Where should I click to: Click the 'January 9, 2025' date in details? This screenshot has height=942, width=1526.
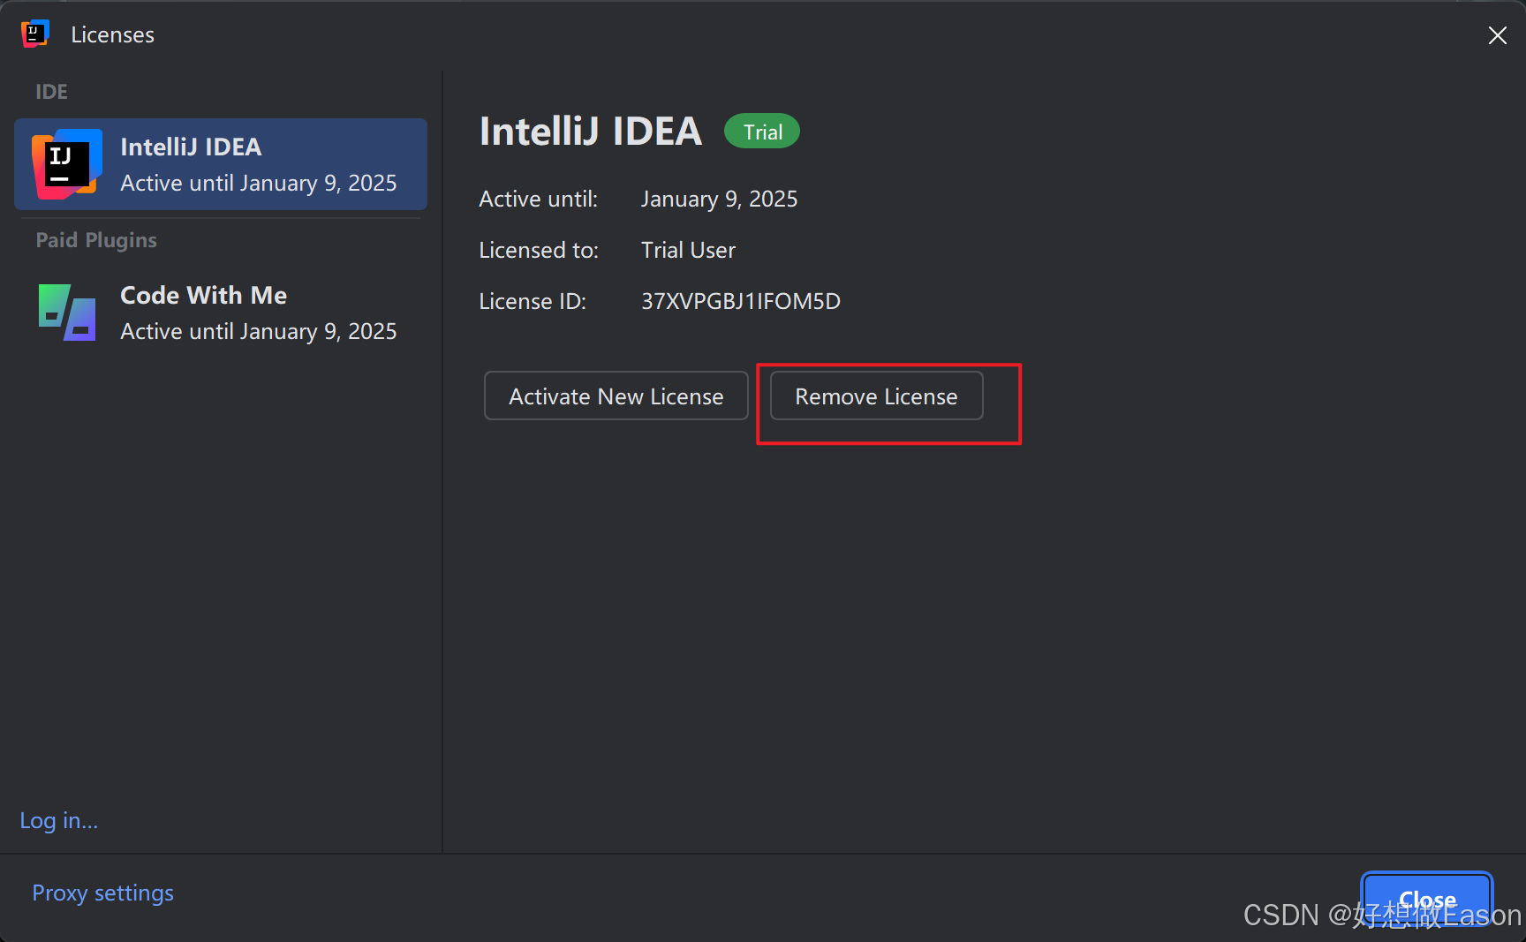[719, 200]
